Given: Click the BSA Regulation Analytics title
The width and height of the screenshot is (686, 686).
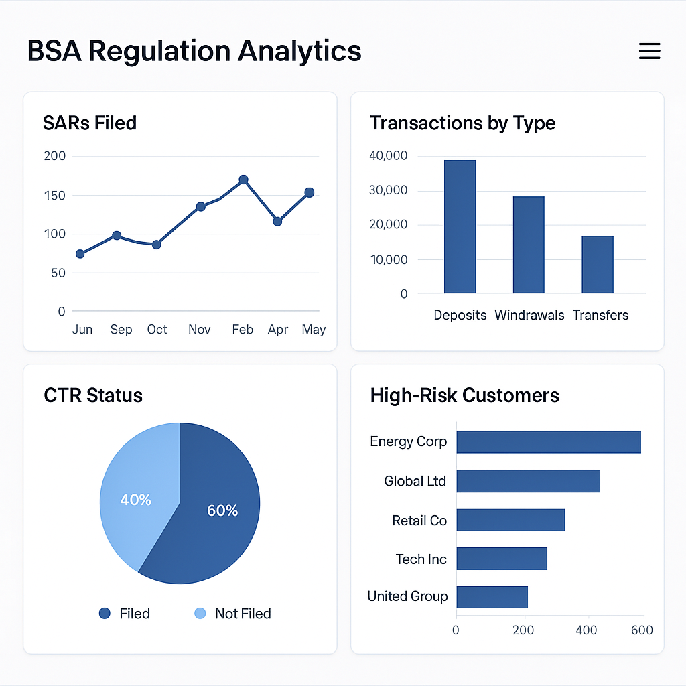Looking at the screenshot, I should 194,50.
